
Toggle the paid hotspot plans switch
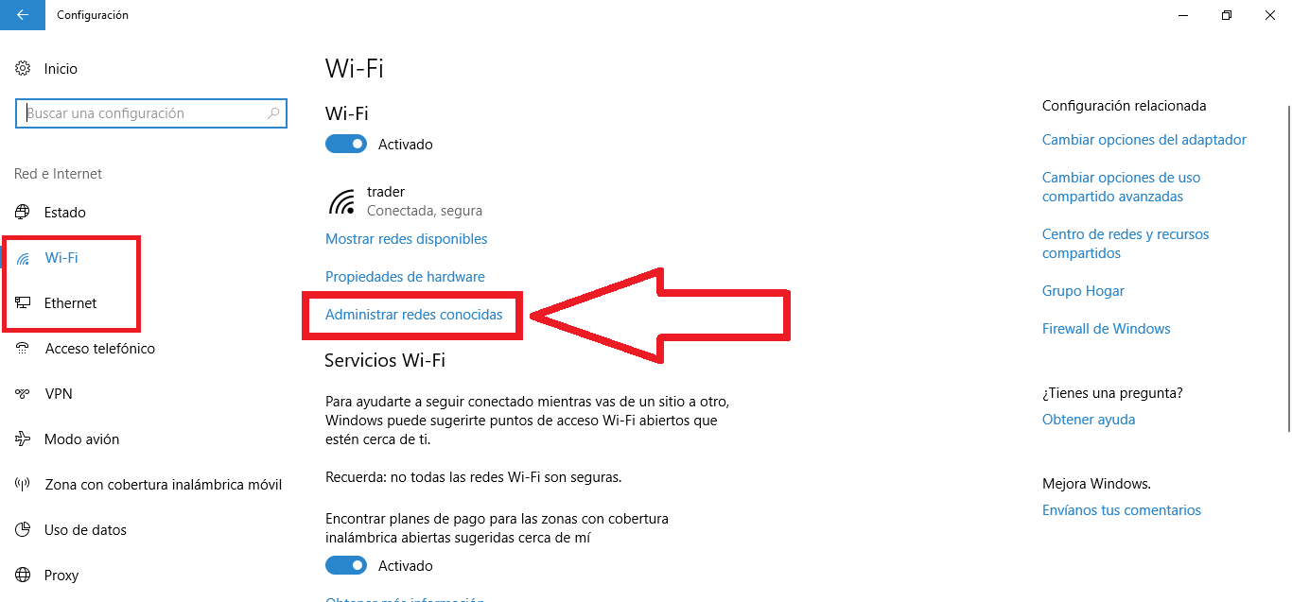(346, 566)
